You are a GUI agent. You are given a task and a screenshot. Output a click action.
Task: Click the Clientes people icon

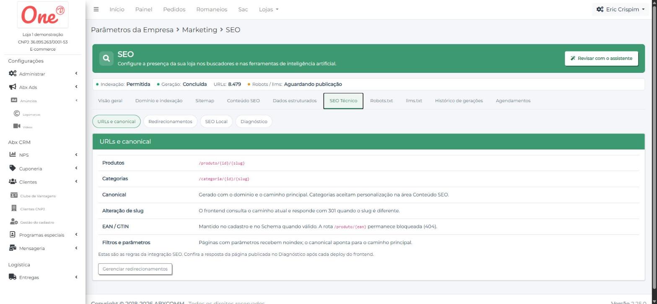click(x=13, y=182)
